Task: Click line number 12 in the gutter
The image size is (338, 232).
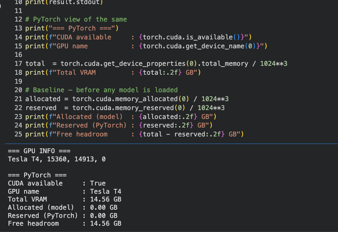Action: [x=18, y=19]
